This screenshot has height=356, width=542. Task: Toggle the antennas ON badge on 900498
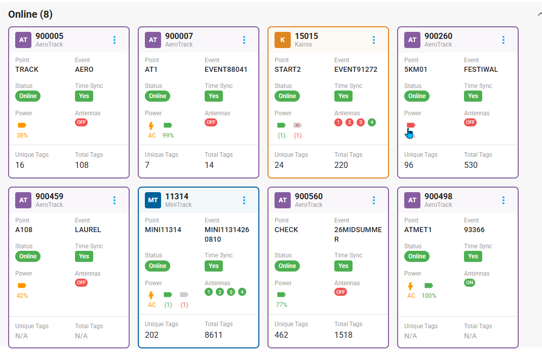[x=470, y=283]
